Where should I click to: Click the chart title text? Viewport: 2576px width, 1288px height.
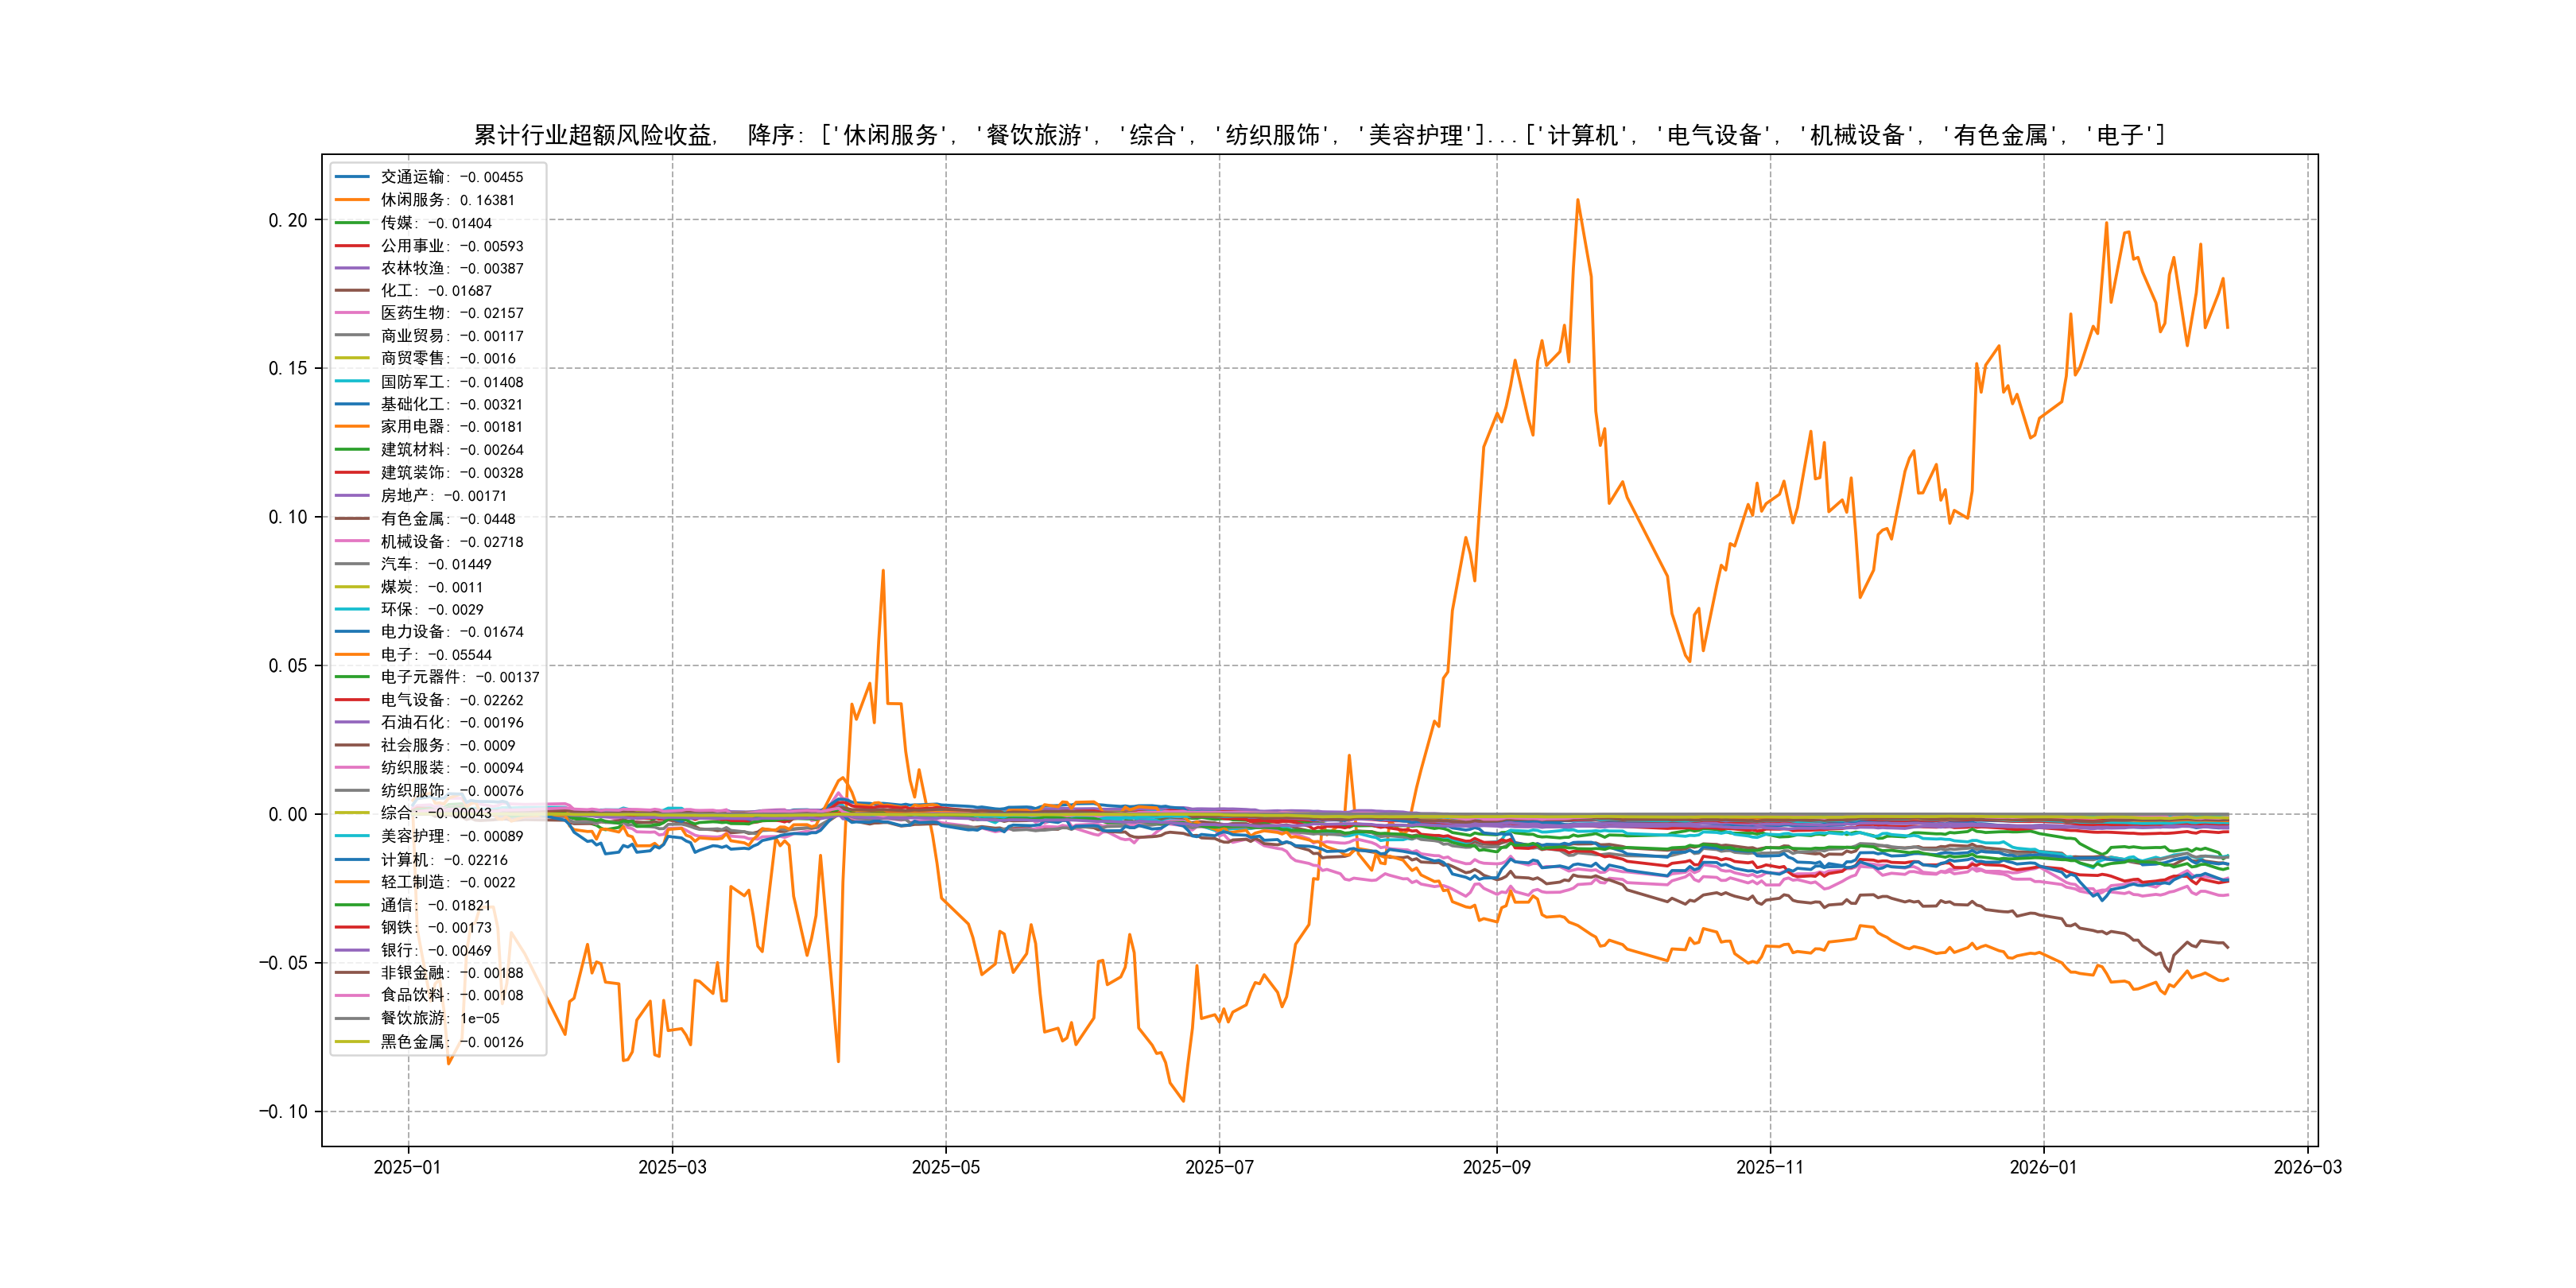[x=1319, y=135]
